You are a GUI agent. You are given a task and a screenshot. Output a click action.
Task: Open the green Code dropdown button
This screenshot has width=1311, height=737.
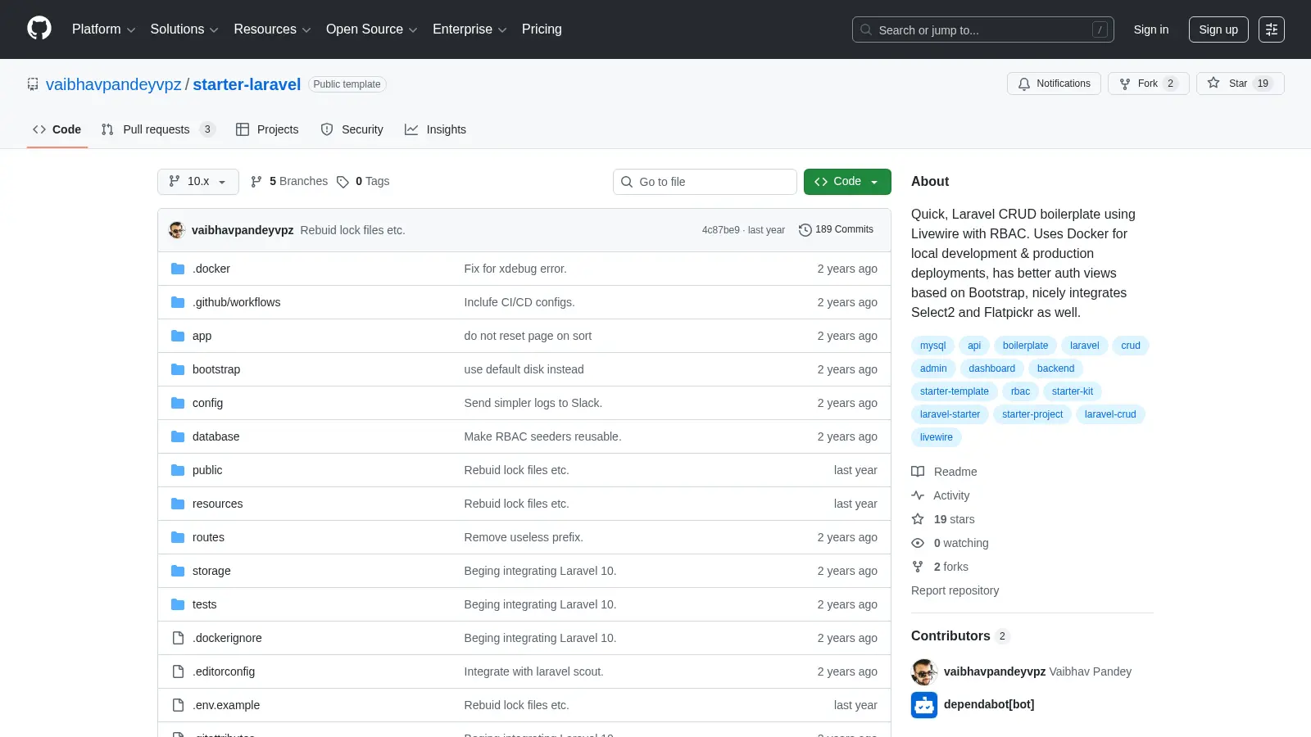847,182
